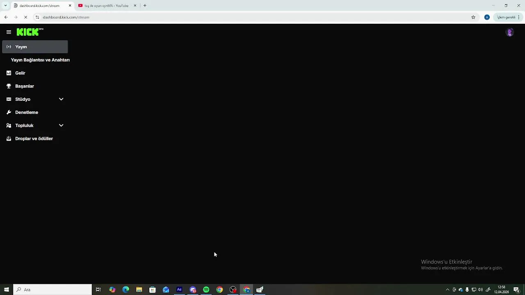Expand the Stüdyo submenu chevron
This screenshot has height=295, width=525.
click(x=61, y=99)
